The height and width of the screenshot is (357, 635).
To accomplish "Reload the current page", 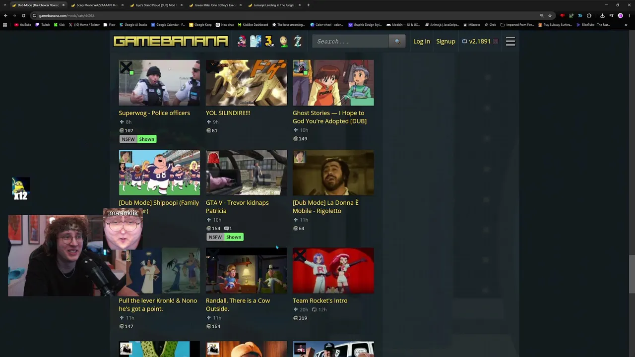I will pos(23,15).
